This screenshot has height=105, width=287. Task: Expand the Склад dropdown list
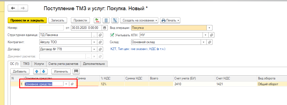pyautogui.click(x=203, y=42)
